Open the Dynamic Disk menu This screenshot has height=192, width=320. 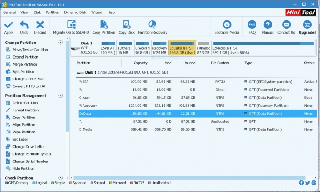coord(75,12)
